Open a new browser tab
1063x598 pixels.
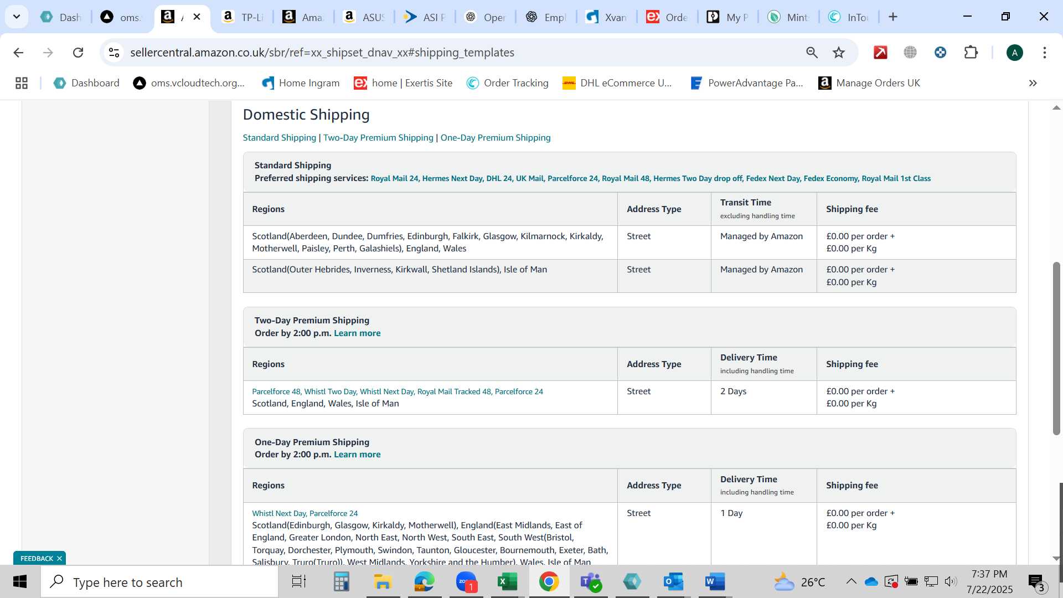(x=893, y=17)
